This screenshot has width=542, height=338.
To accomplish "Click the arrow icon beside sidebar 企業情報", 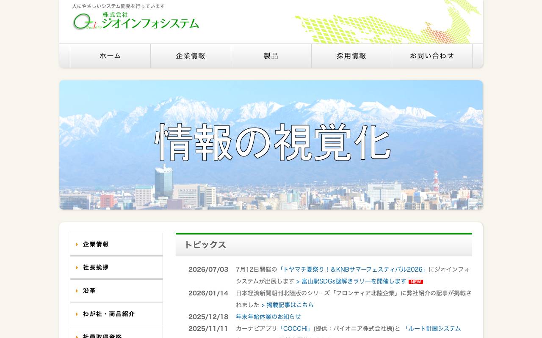I will [x=77, y=244].
